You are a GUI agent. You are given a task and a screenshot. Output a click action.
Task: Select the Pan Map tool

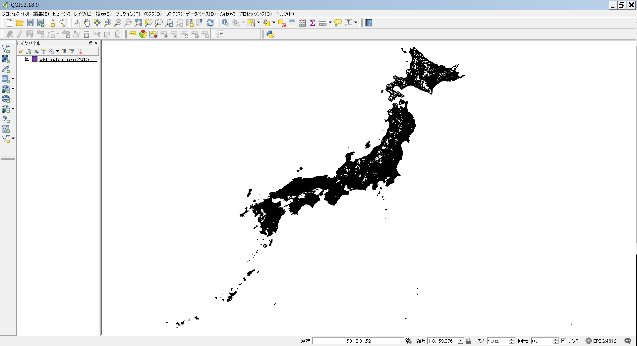[87, 23]
